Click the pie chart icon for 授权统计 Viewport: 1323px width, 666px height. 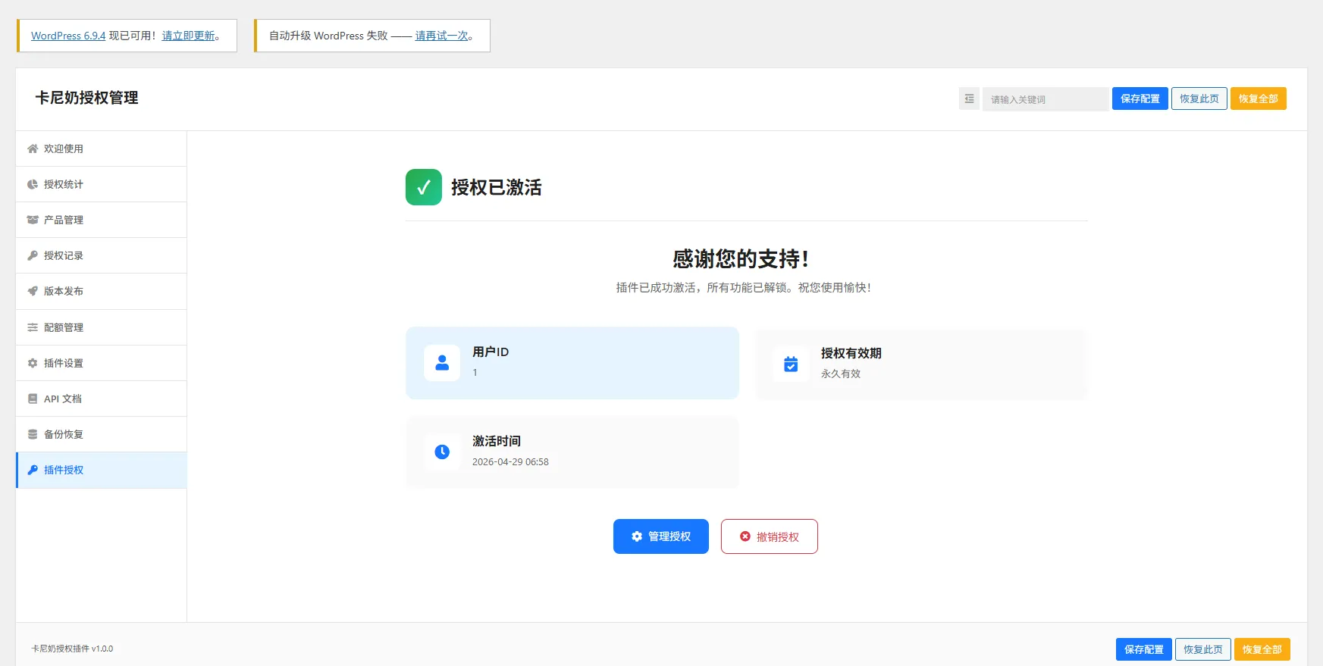[x=33, y=184]
